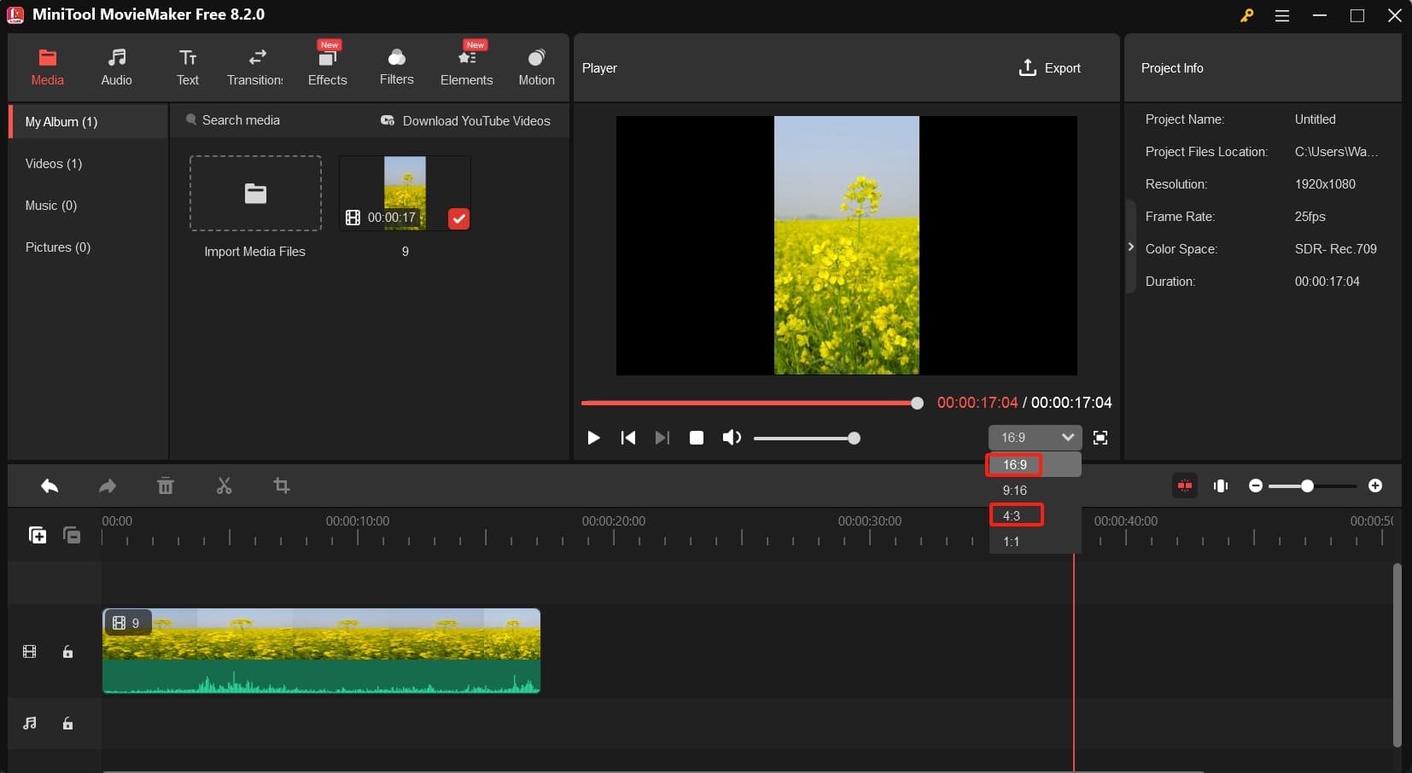Click the Split scissors icon

(x=225, y=486)
